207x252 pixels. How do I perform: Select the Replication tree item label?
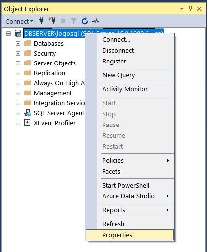click(50, 73)
